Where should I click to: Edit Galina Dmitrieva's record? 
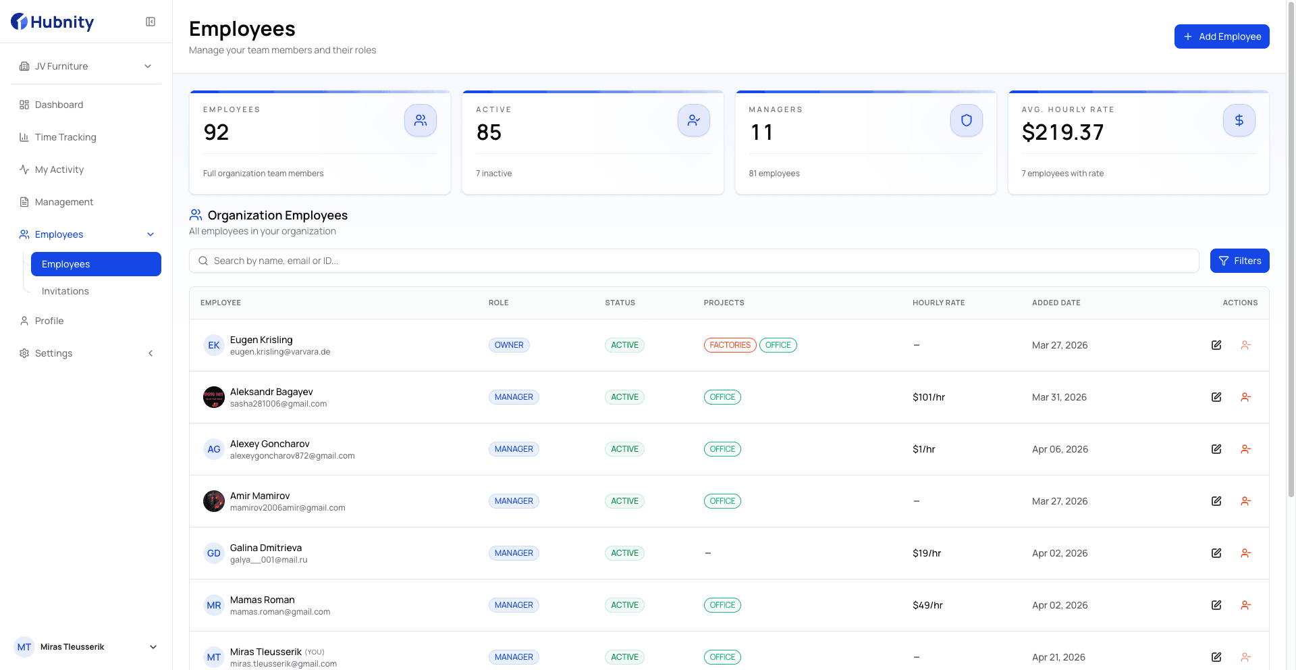[x=1216, y=553]
